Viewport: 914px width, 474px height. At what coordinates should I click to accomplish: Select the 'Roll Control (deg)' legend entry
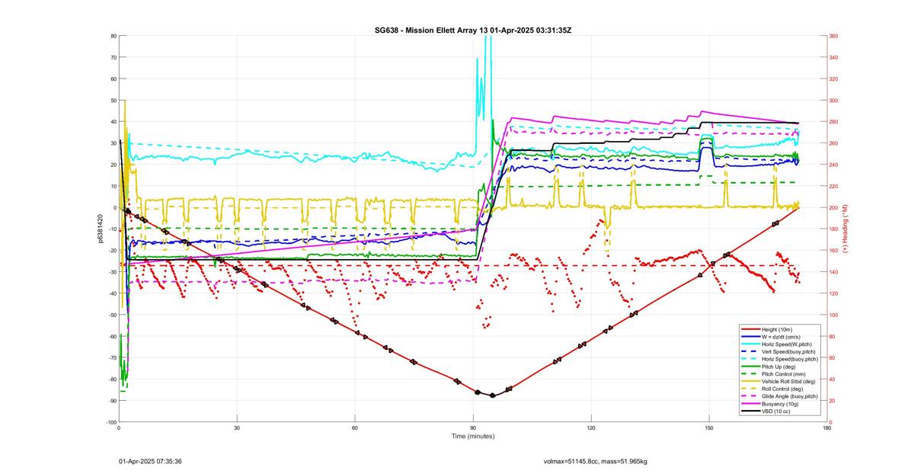click(782, 389)
